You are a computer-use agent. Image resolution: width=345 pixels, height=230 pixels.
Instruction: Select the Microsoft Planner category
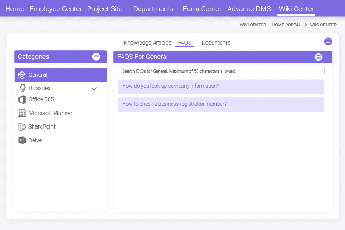[x=60, y=113]
